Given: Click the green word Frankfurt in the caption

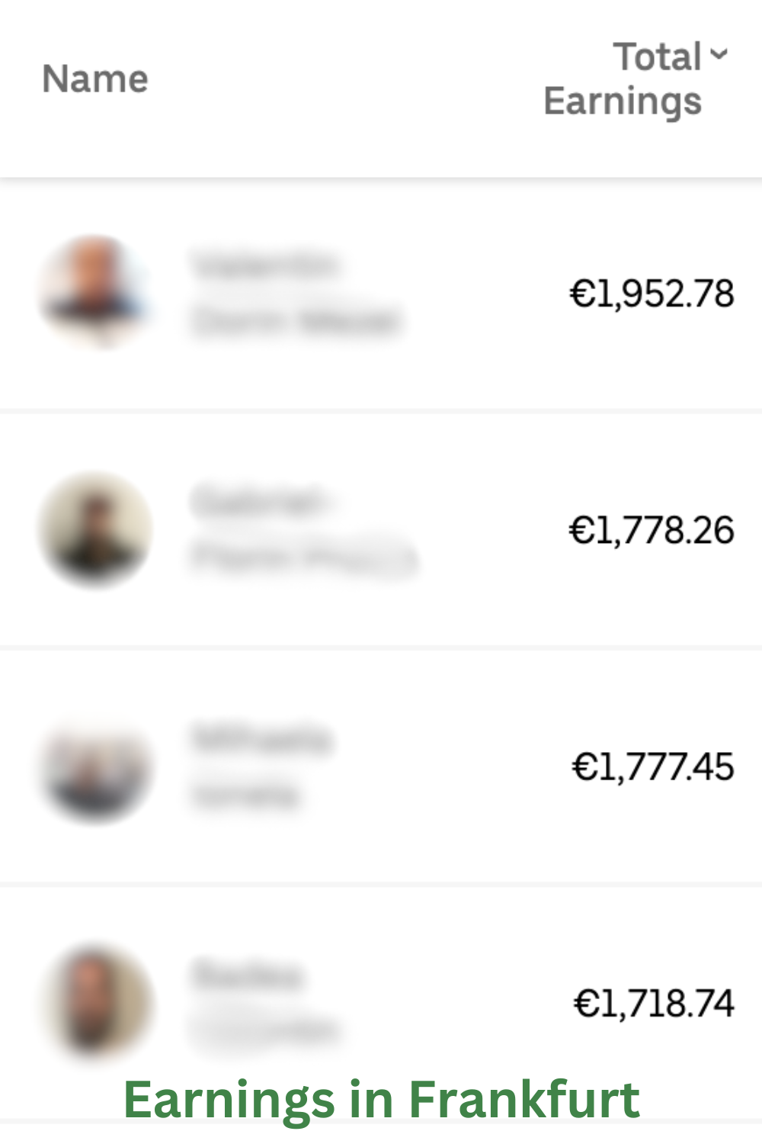Looking at the screenshot, I should pos(524,1100).
